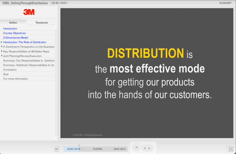Image resolution: width=236 pixels, height=154 pixels.
Task: Select Key Responsibilities of 3M Sales Reps
Action: pos(26,52)
